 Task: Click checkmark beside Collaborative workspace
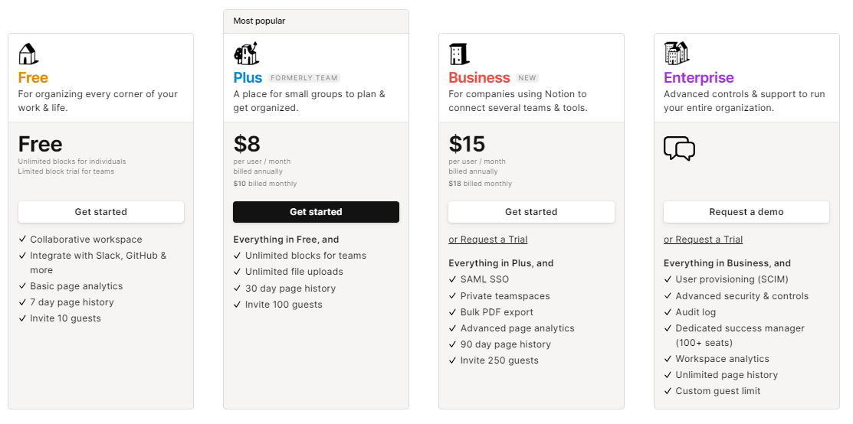click(22, 240)
